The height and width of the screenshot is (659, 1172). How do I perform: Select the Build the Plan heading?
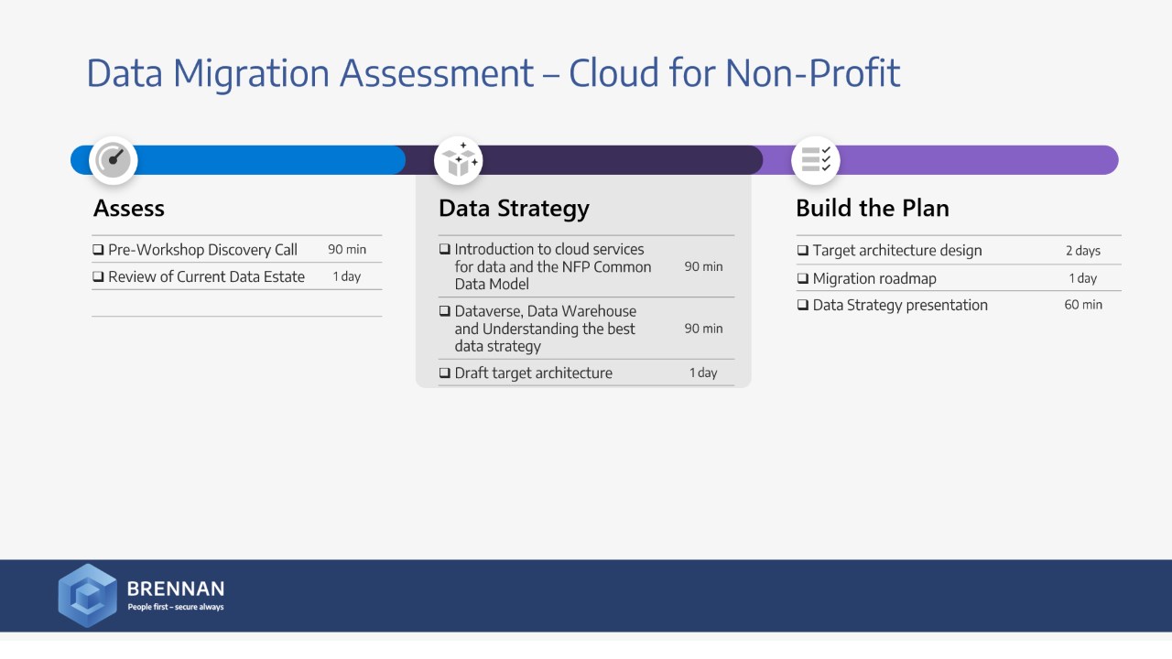coord(872,208)
